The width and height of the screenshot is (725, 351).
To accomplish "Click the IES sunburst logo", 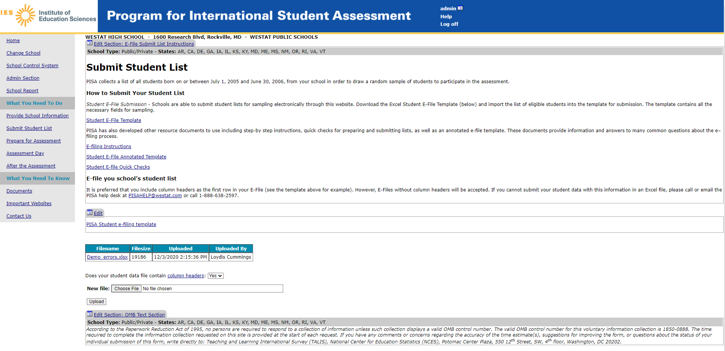I will 25,16.
